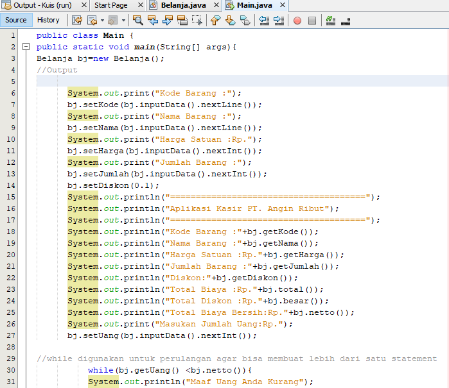Click the Main.java file icon
Viewport: 449px width, 388px height.
pos(229,5)
